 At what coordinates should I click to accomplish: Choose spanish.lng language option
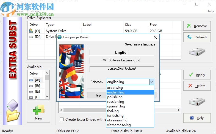tap(130, 106)
